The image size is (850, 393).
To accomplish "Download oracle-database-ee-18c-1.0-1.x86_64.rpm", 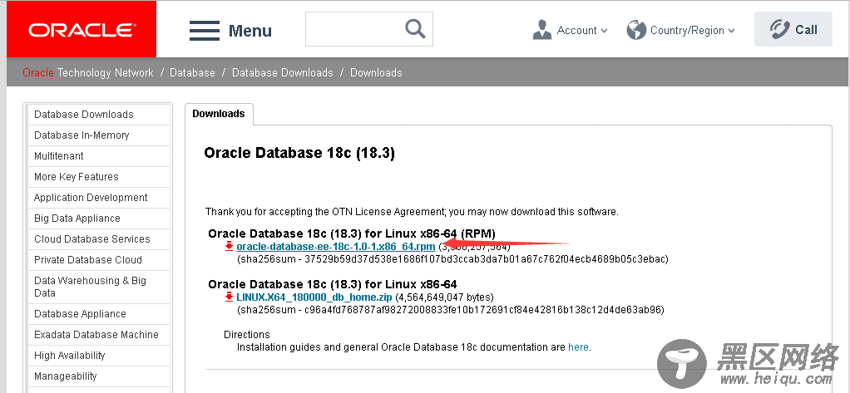I will click(335, 247).
